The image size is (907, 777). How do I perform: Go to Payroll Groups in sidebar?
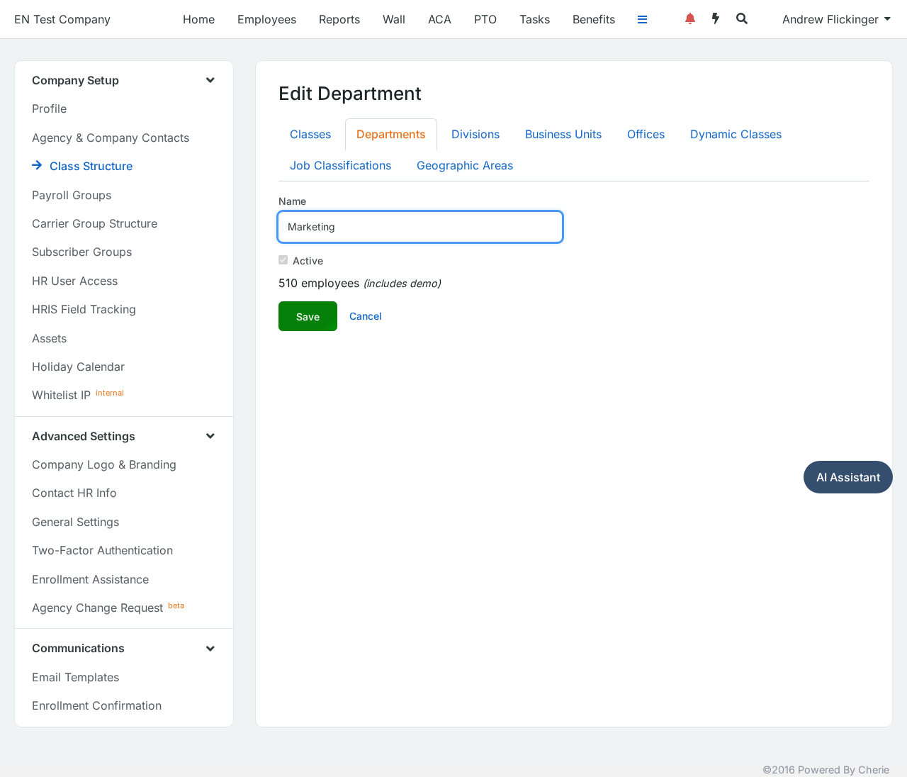tap(72, 195)
